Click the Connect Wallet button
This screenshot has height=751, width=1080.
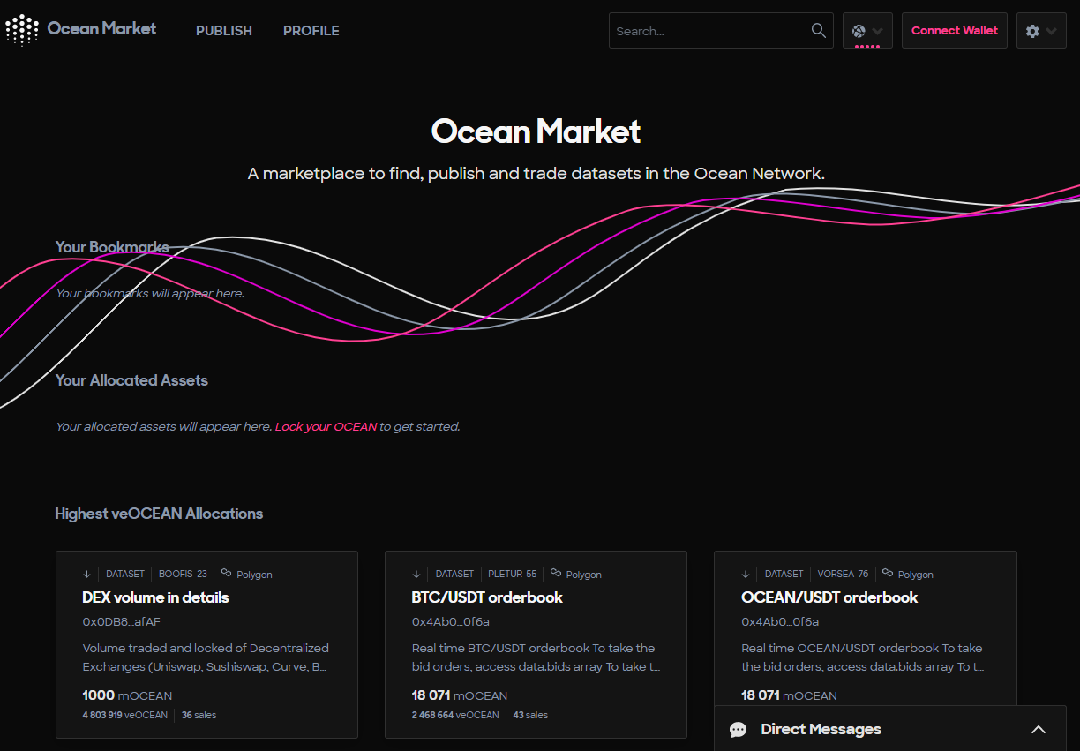(x=955, y=31)
